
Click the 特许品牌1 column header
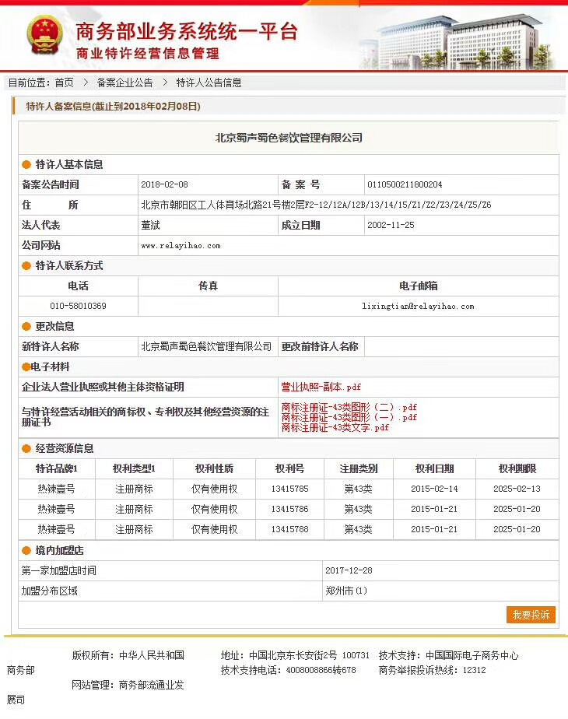click(56, 468)
